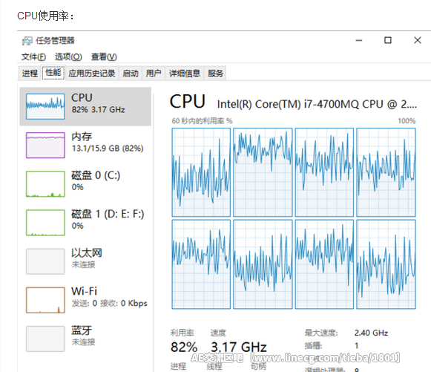Select the 内存 mini graph thumbnail
Viewport: 431px width, 372px height.
coord(46,146)
